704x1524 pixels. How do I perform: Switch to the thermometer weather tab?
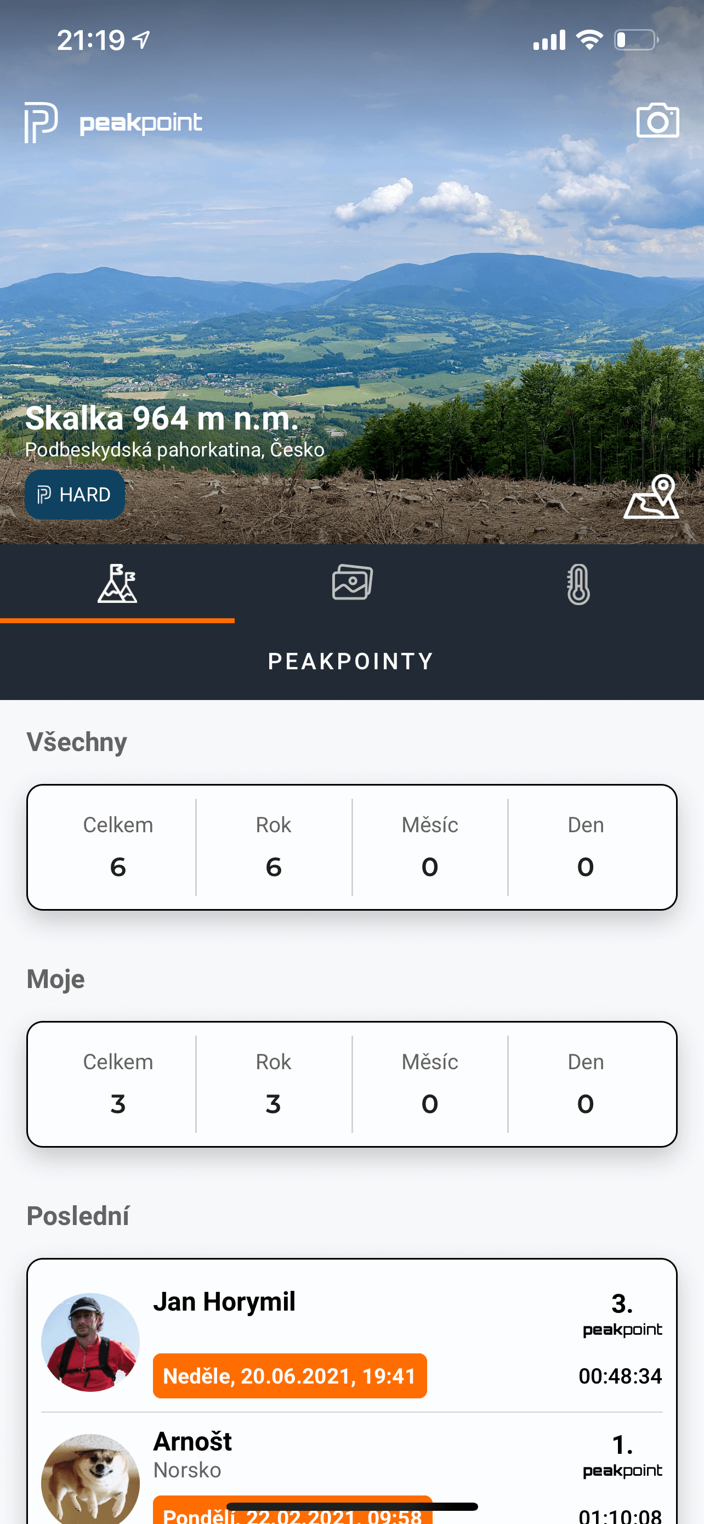pyautogui.click(x=578, y=584)
